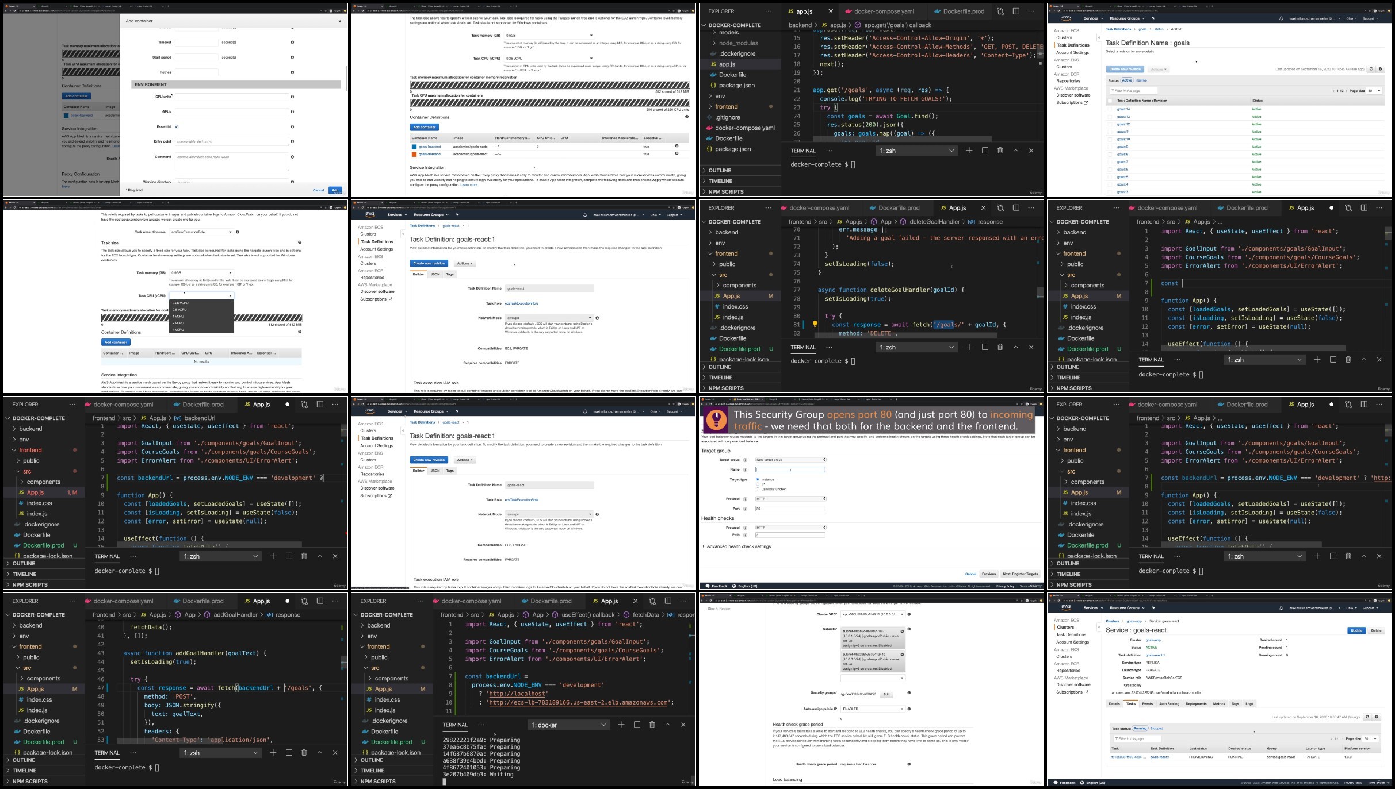Open the terminal selector showing 1: docker
The height and width of the screenshot is (789, 1395).
[x=568, y=725]
